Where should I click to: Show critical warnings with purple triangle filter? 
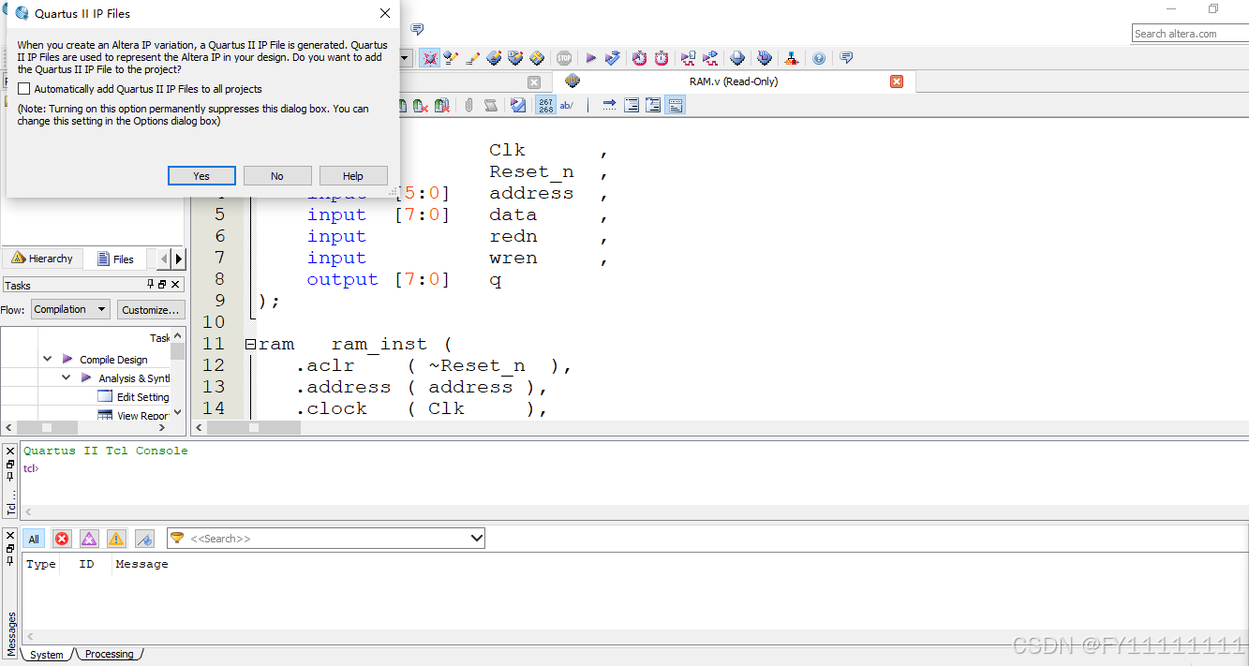click(x=89, y=539)
